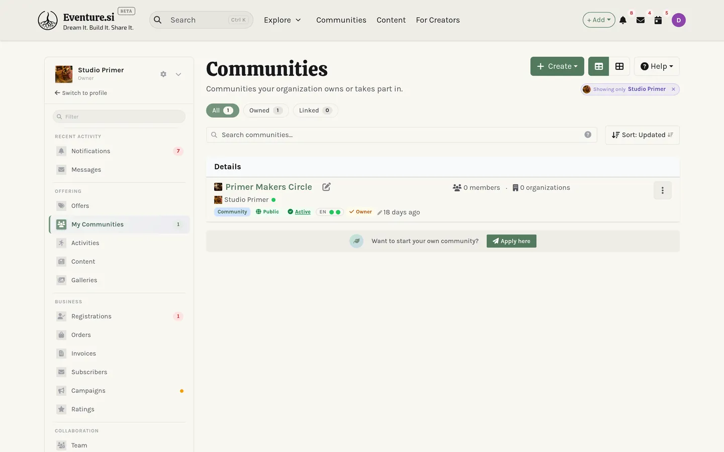The width and height of the screenshot is (724, 452).
Task: Click Switch to profile link
Action: (x=81, y=93)
